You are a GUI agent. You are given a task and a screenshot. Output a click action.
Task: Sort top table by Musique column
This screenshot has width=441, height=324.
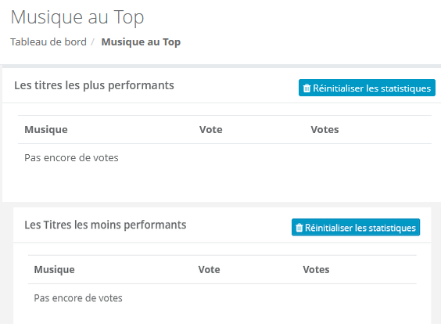[46, 129]
